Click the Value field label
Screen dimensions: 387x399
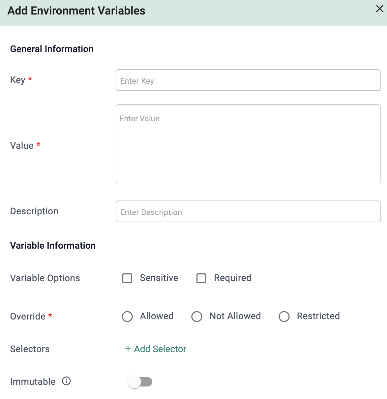click(22, 145)
